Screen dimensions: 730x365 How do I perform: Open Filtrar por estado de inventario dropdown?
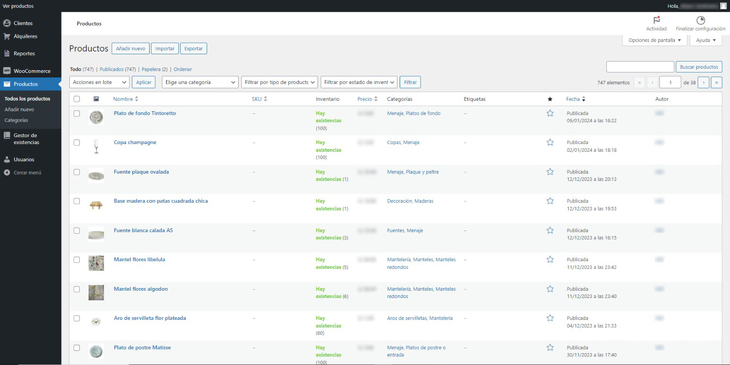(359, 82)
